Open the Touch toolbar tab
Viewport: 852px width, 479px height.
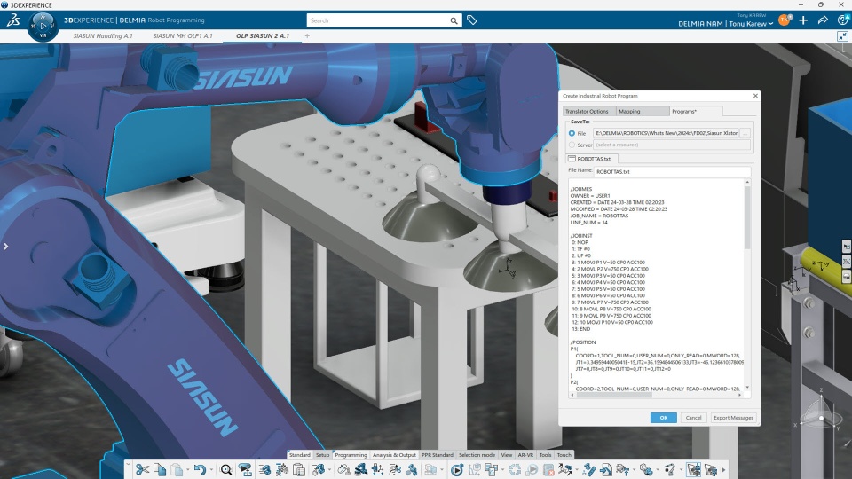(564, 455)
